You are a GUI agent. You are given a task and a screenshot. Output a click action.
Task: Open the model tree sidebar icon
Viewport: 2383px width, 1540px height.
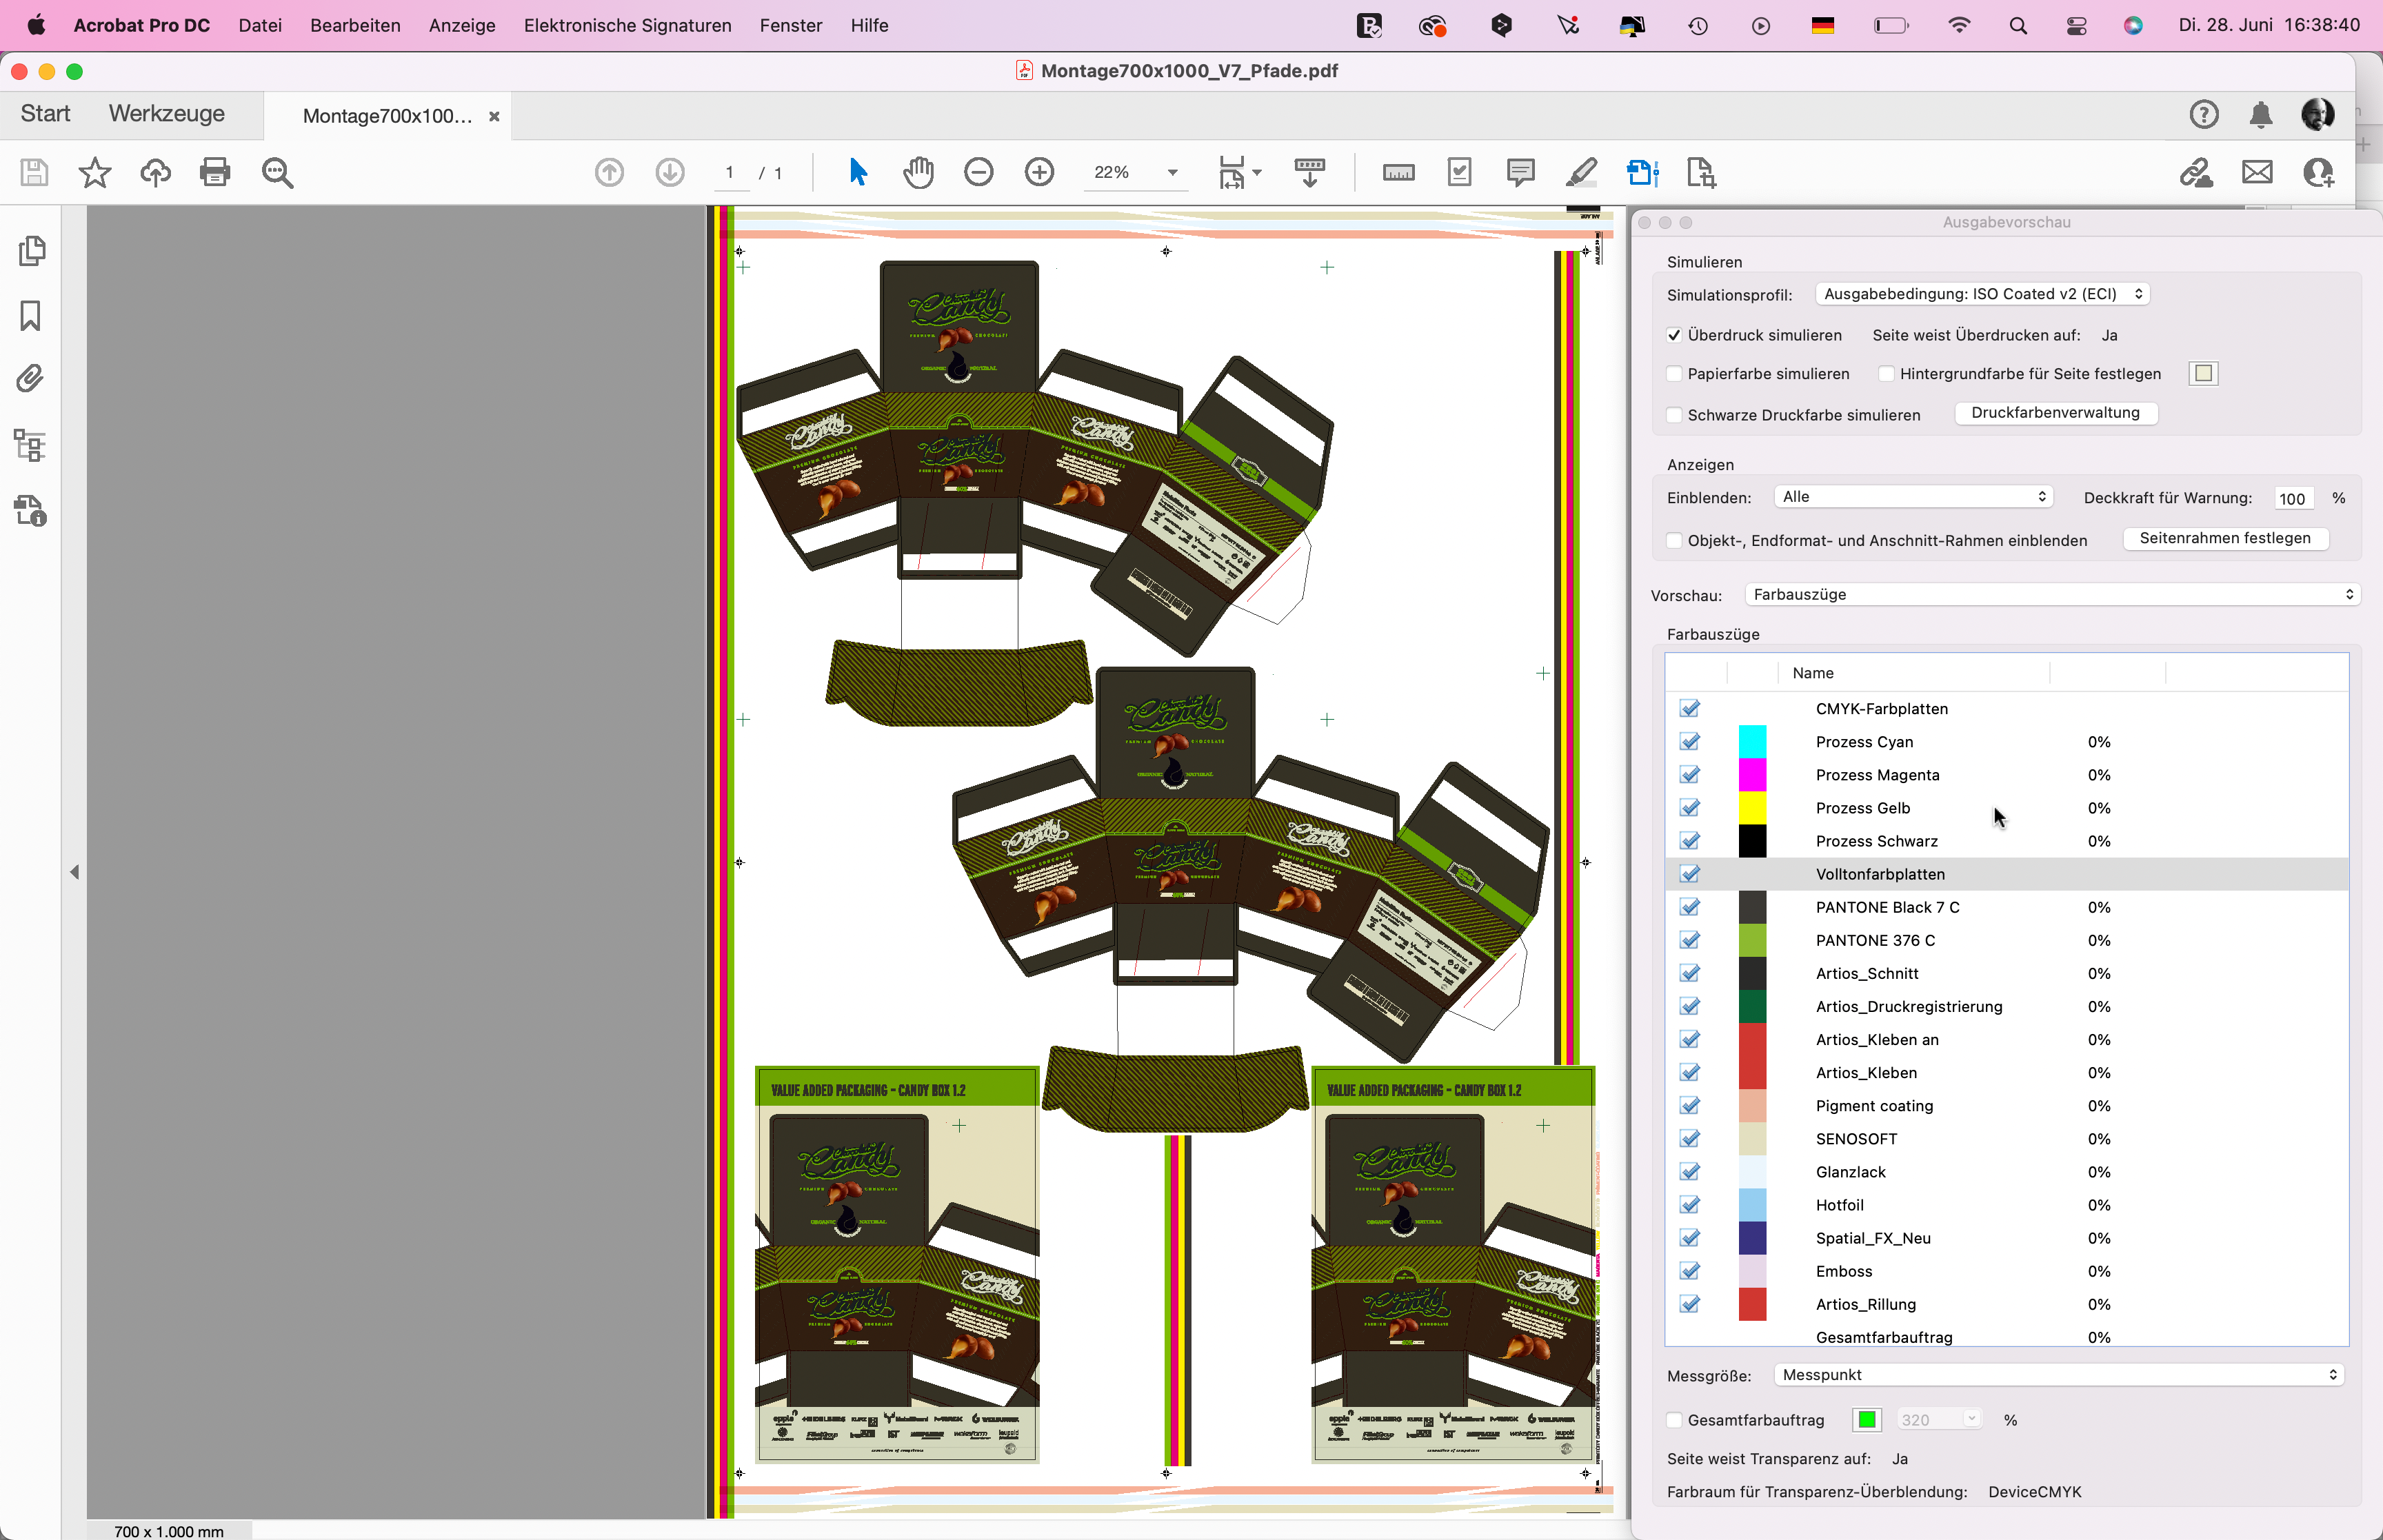pyautogui.click(x=31, y=445)
